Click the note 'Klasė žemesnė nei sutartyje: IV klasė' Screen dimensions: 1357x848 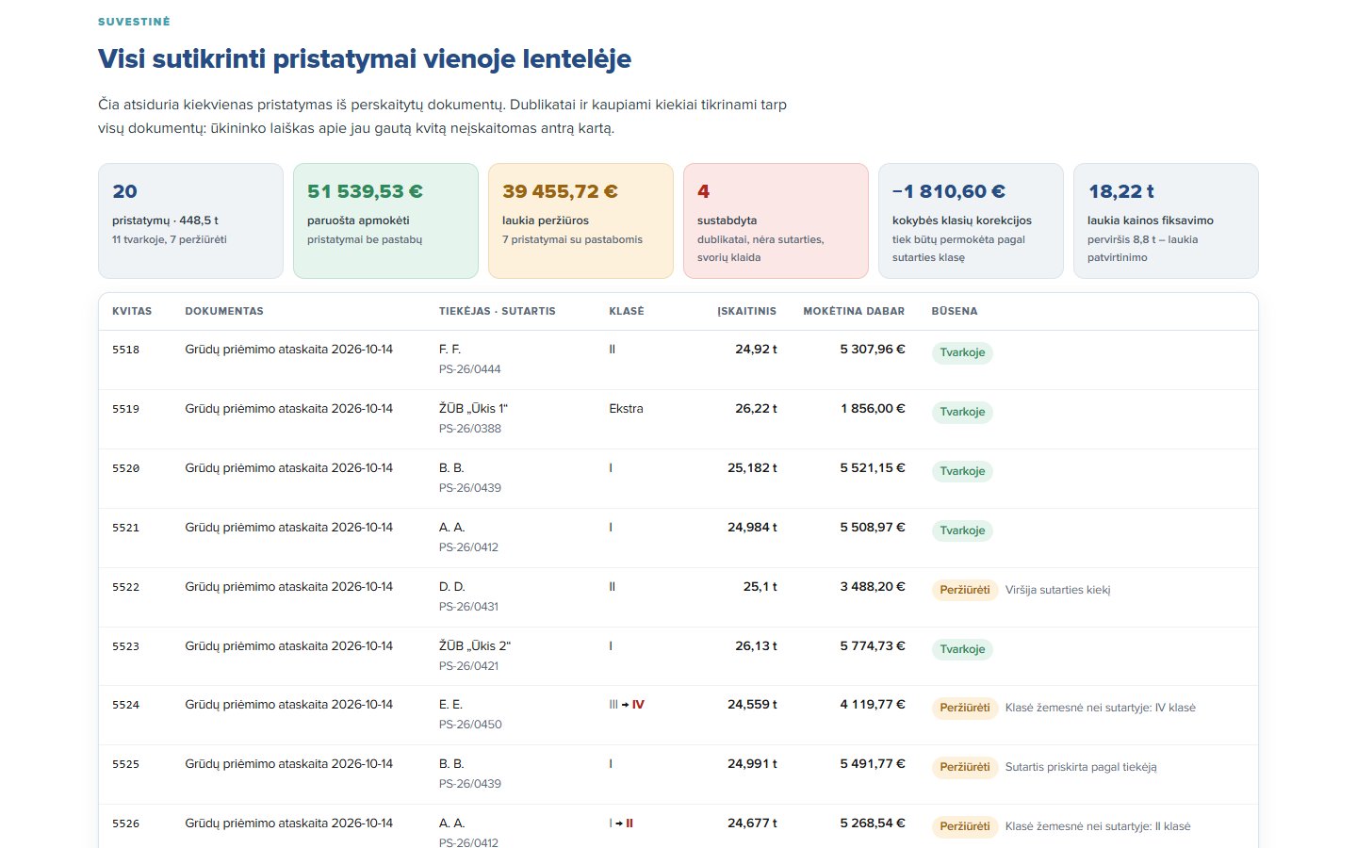[1101, 708]
